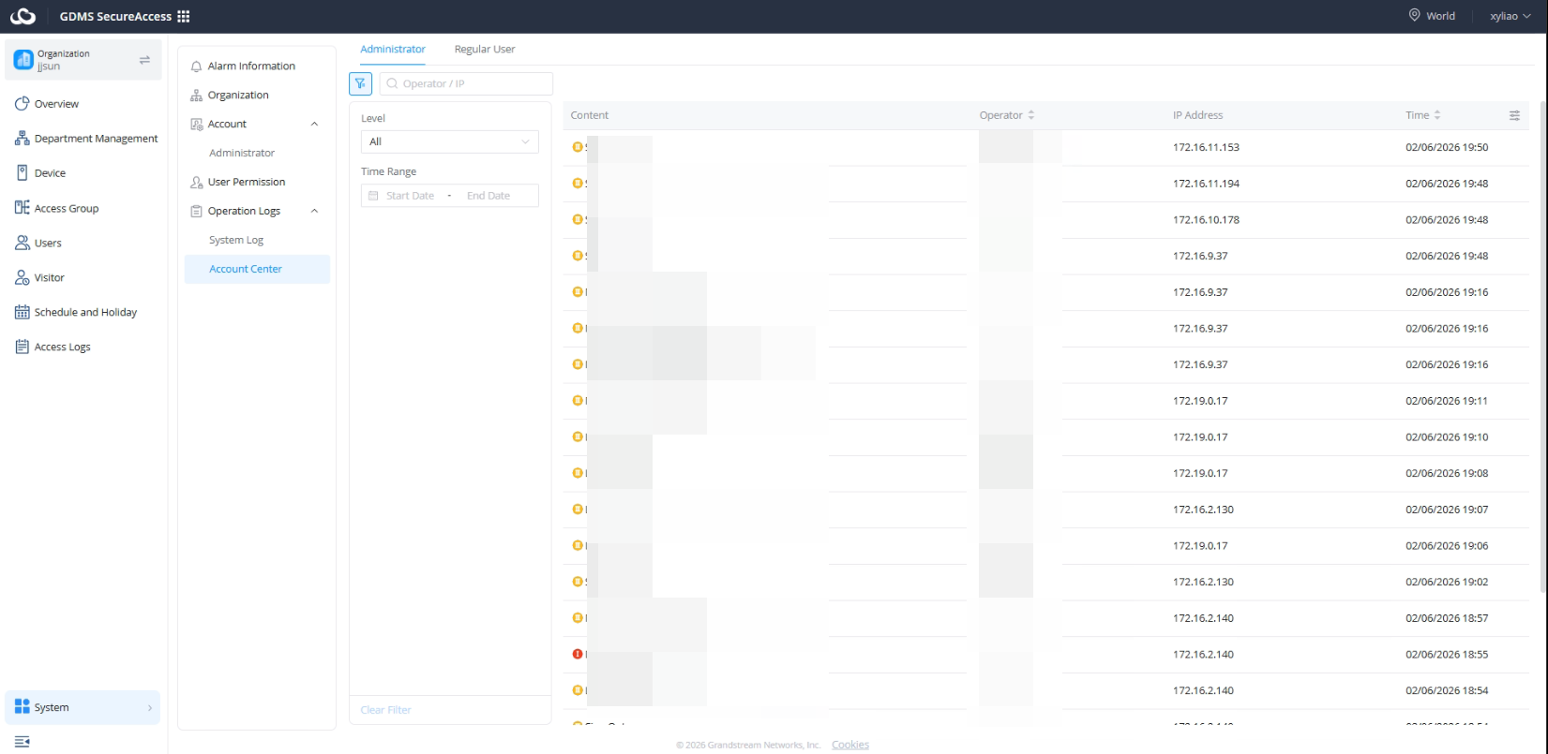Click the Access Group icon
Image resolution: width=1548 pixels, height=754 pixels.
22,207
